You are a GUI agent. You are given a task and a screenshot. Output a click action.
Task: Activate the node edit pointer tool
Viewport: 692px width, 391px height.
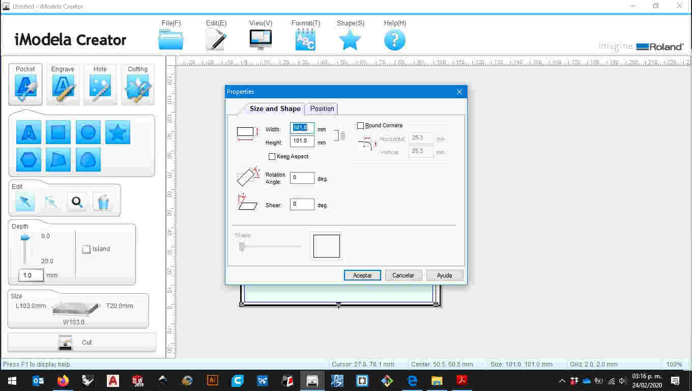pos(51,202)
